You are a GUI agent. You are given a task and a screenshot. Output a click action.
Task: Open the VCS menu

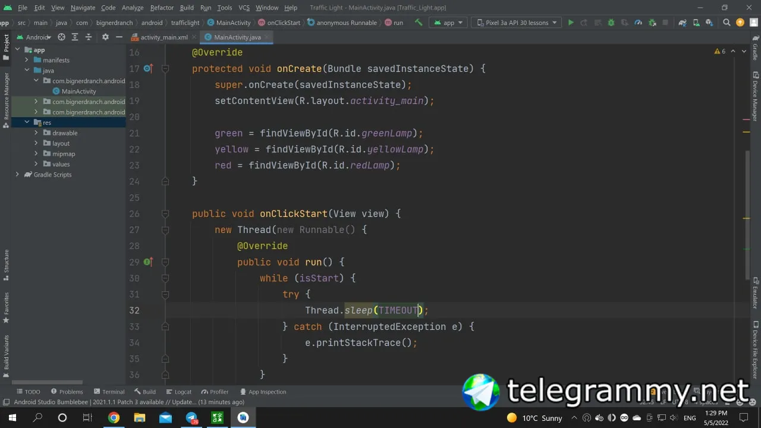(x=244, y=8)
